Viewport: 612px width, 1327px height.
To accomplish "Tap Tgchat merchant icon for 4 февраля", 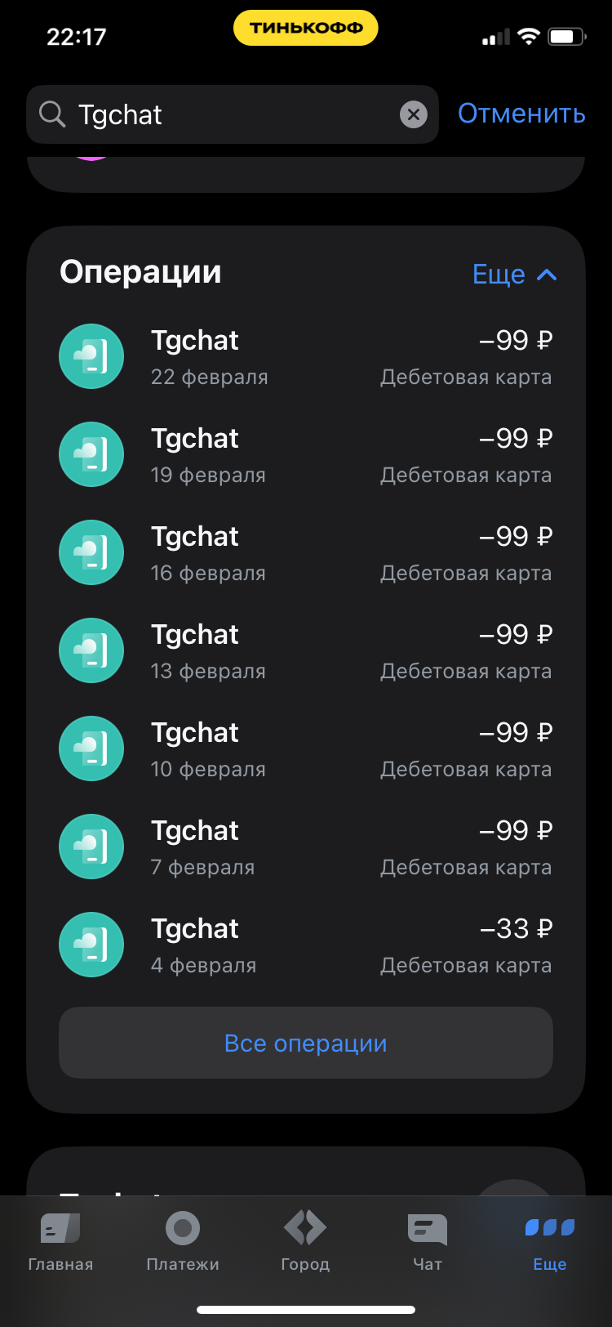I will (91, 945).
